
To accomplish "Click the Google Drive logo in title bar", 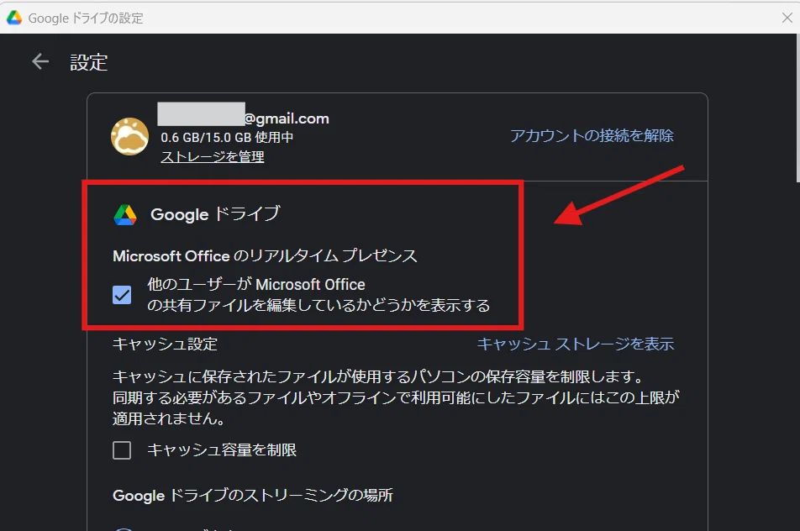I will coord(14,18).
